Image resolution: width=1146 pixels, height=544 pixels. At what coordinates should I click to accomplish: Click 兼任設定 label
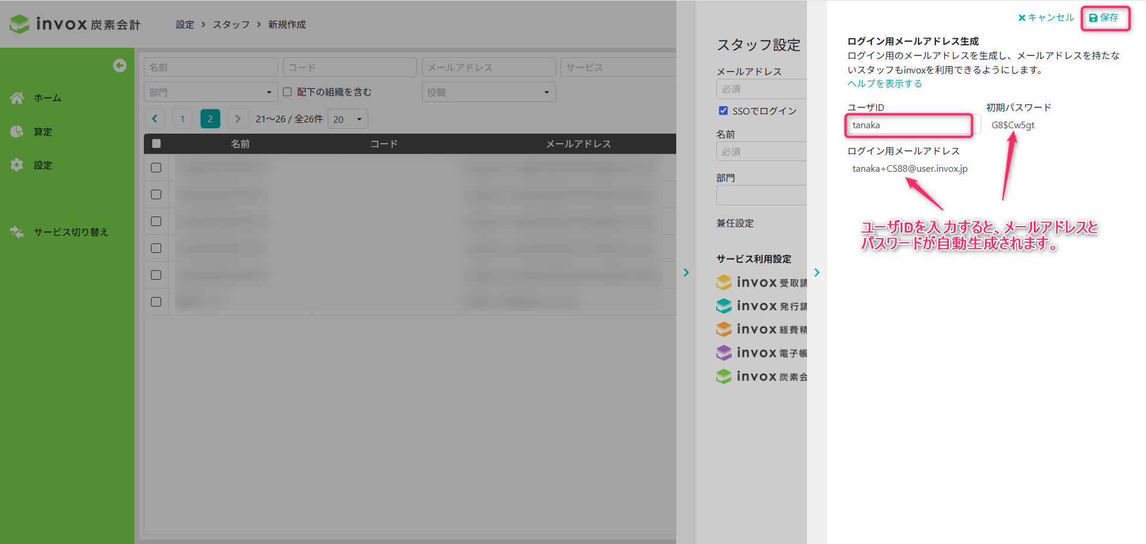[735, 223]
